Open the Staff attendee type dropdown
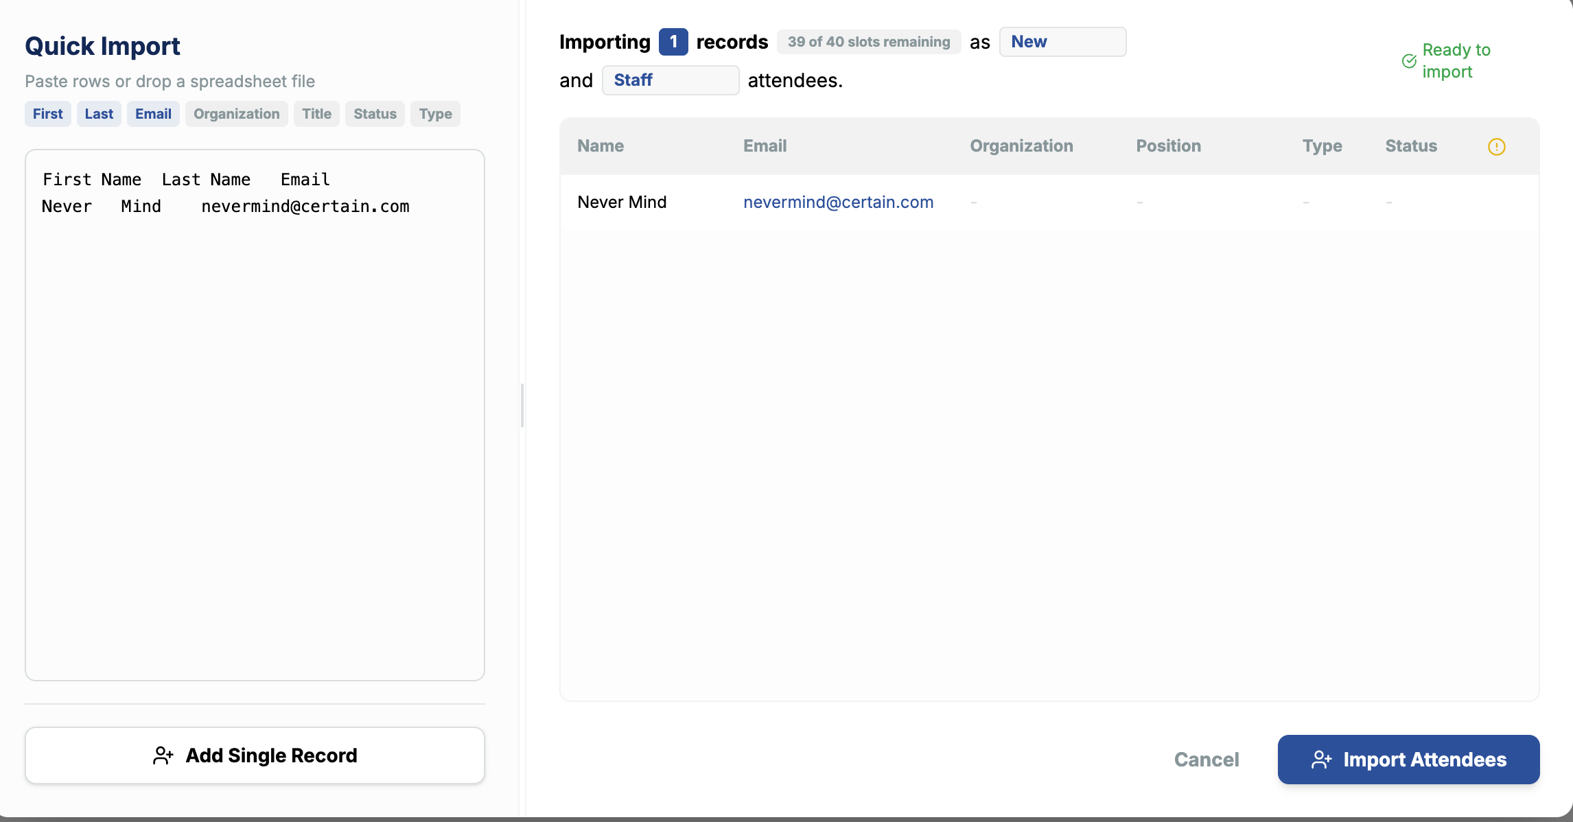1573x822 pixels. coord(671,80)
